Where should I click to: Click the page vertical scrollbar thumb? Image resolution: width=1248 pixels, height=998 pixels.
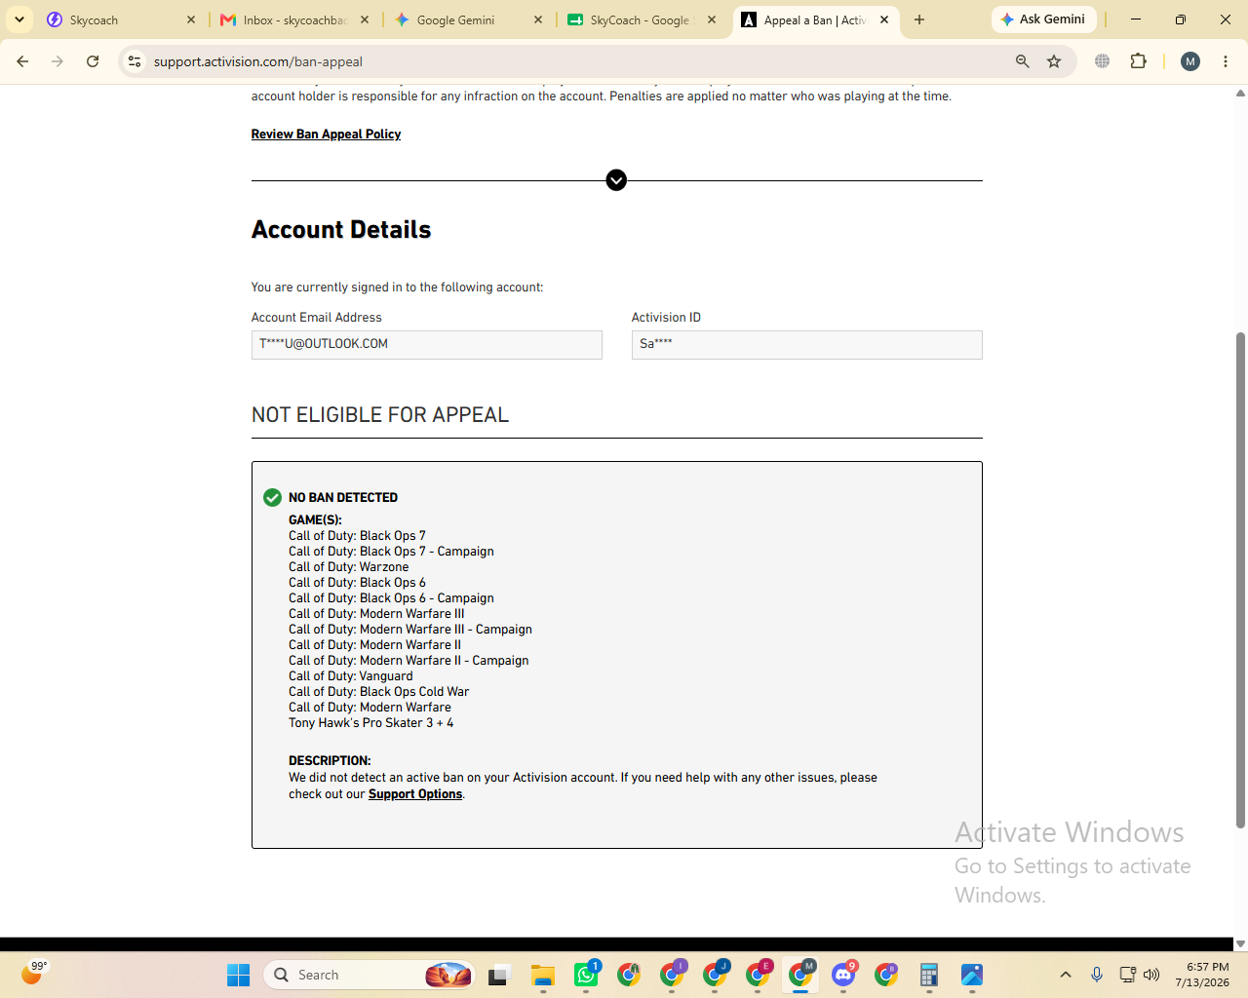[1240, 580]
